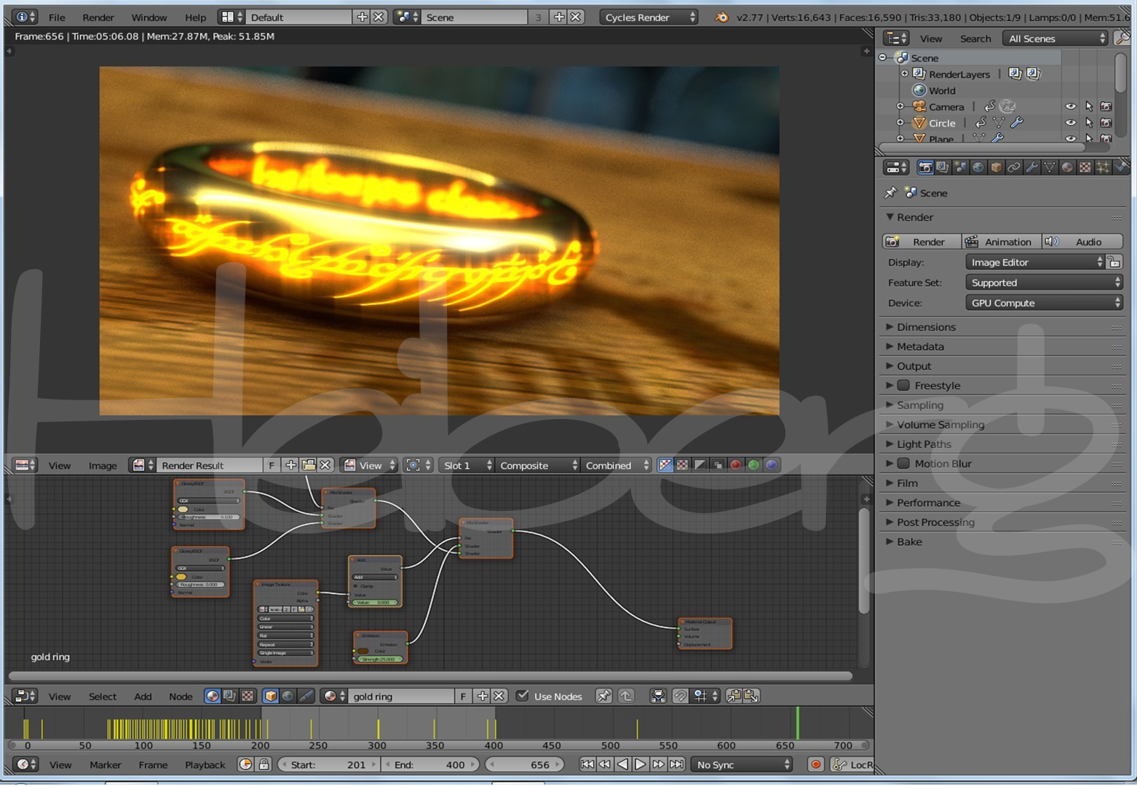
Task: Open the top Render menu
Action: tap(98, 17)
